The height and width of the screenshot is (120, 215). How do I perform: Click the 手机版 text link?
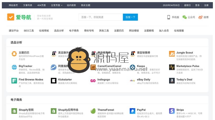pos(175,17)
